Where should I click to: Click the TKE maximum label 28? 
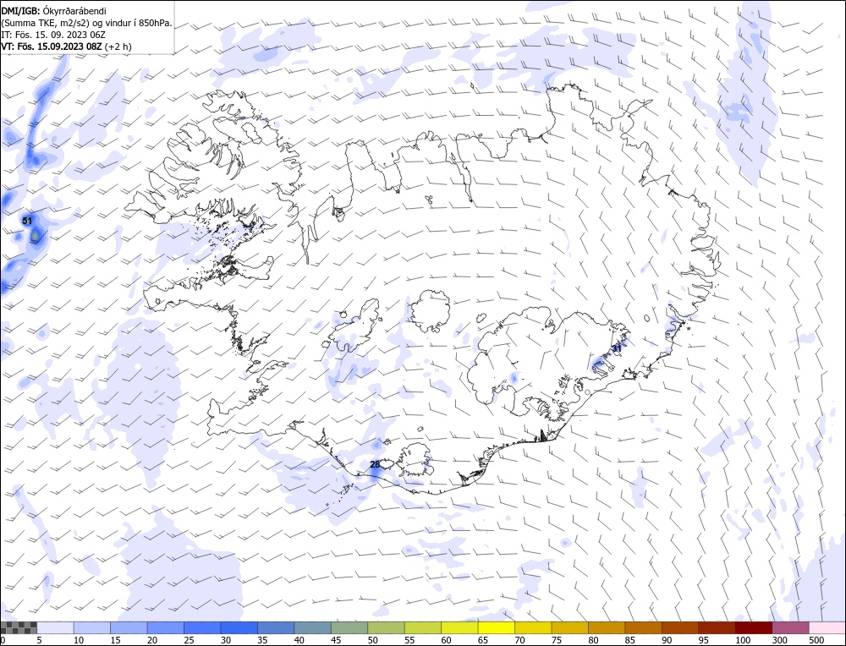pyautogui.click(x=375, y=464)
